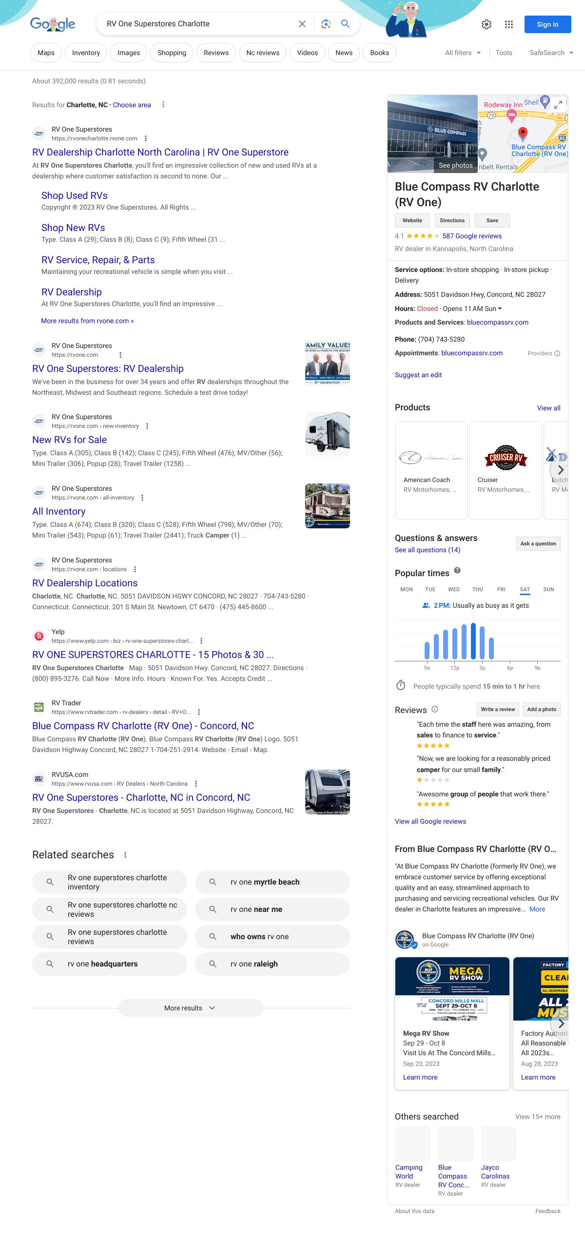Open the SafeSearch dropdown
Screen dimensions: 585x1237
click(551, 53)
